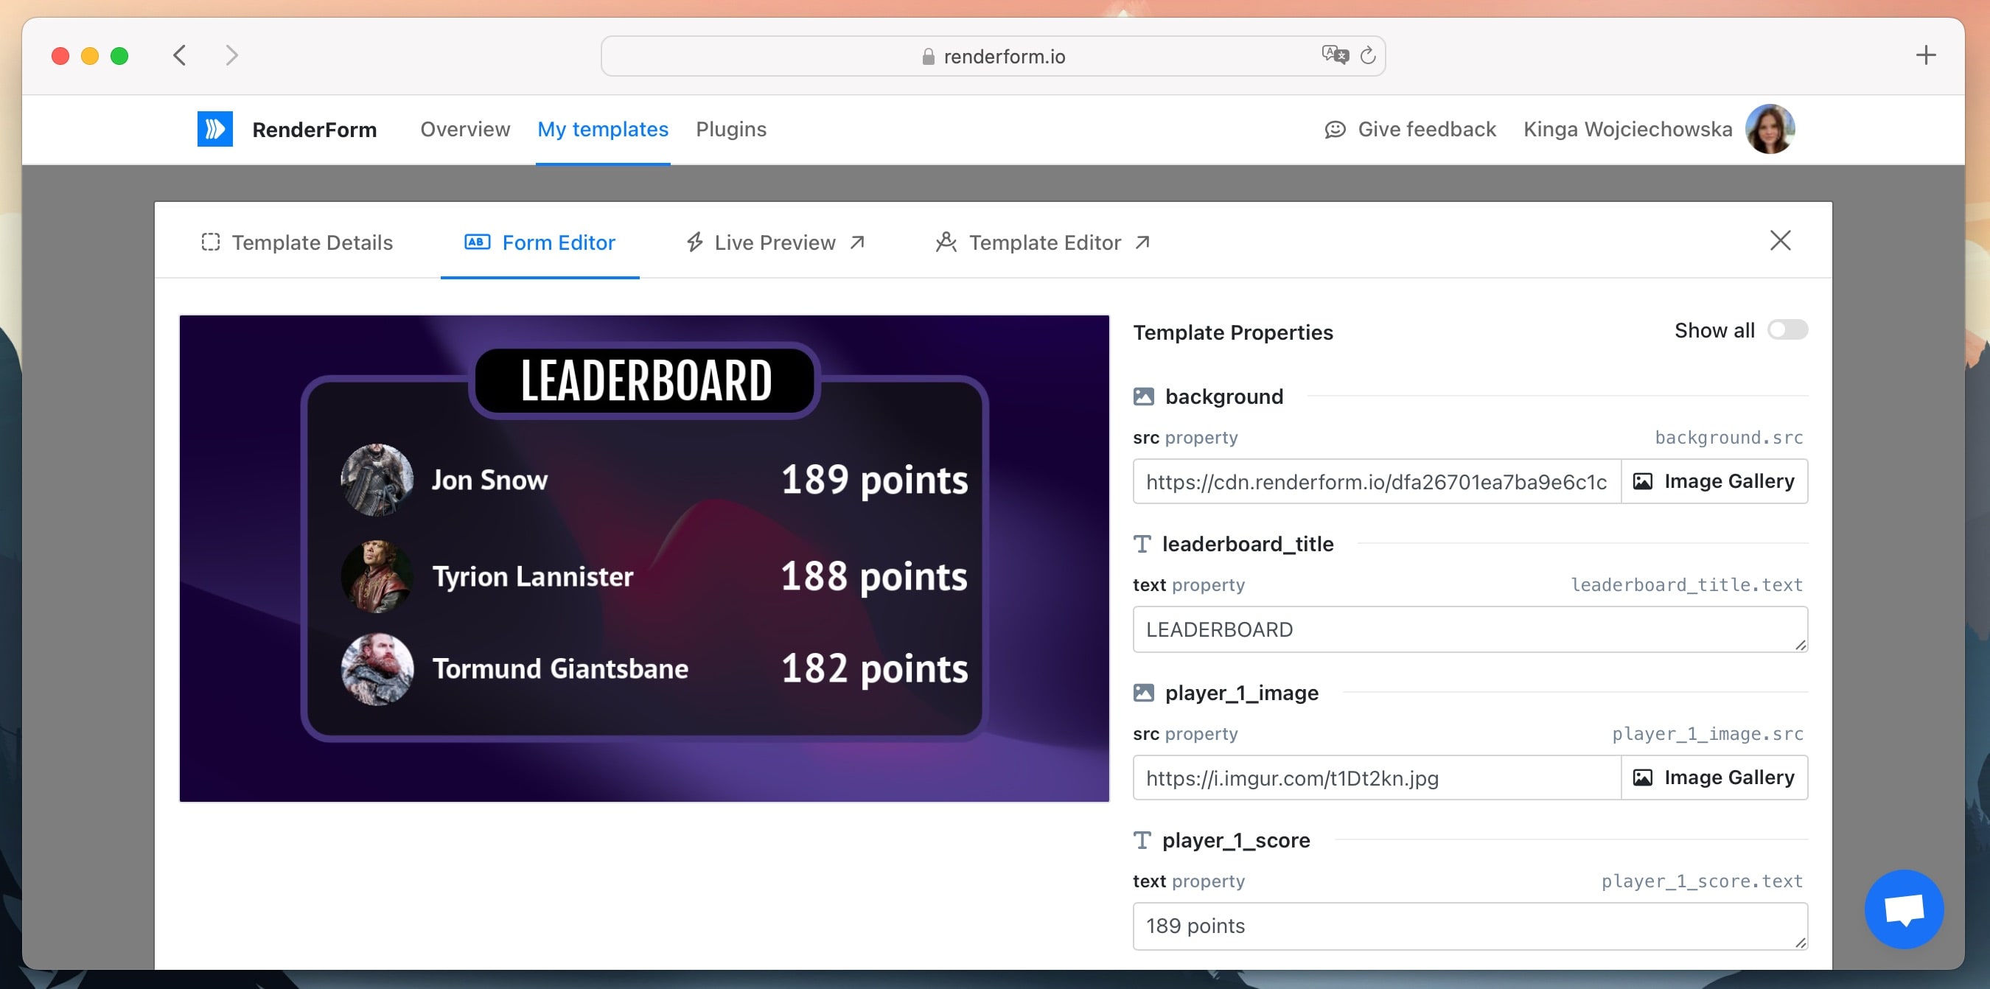Open Image Gallery for player_1_image src

click(x=1714, y=777)
